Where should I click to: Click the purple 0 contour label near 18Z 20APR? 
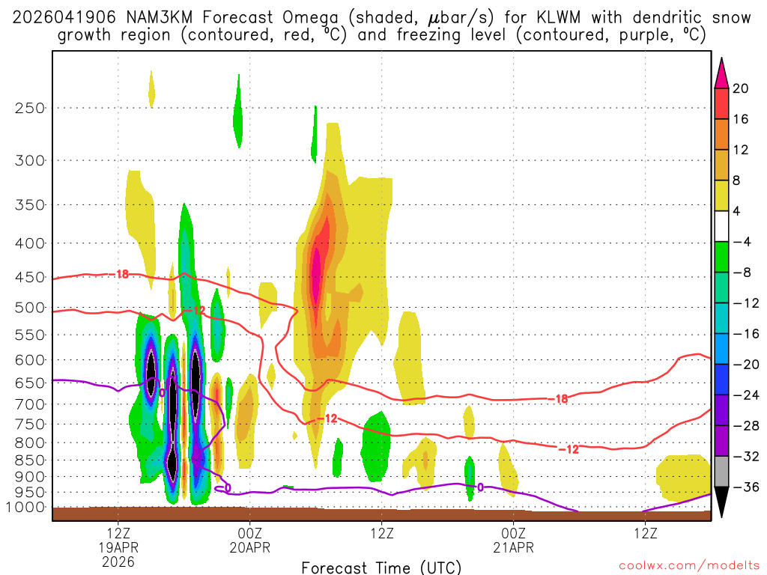click(480, 487)
